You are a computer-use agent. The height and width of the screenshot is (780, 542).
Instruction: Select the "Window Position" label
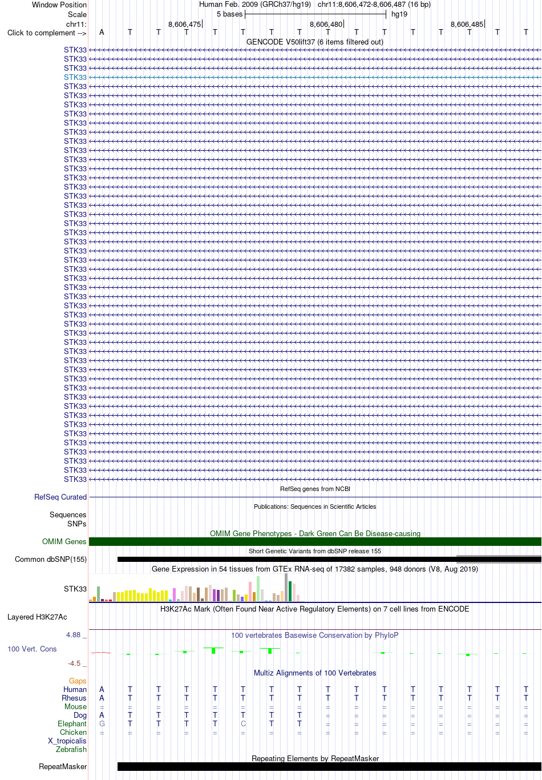59,5
